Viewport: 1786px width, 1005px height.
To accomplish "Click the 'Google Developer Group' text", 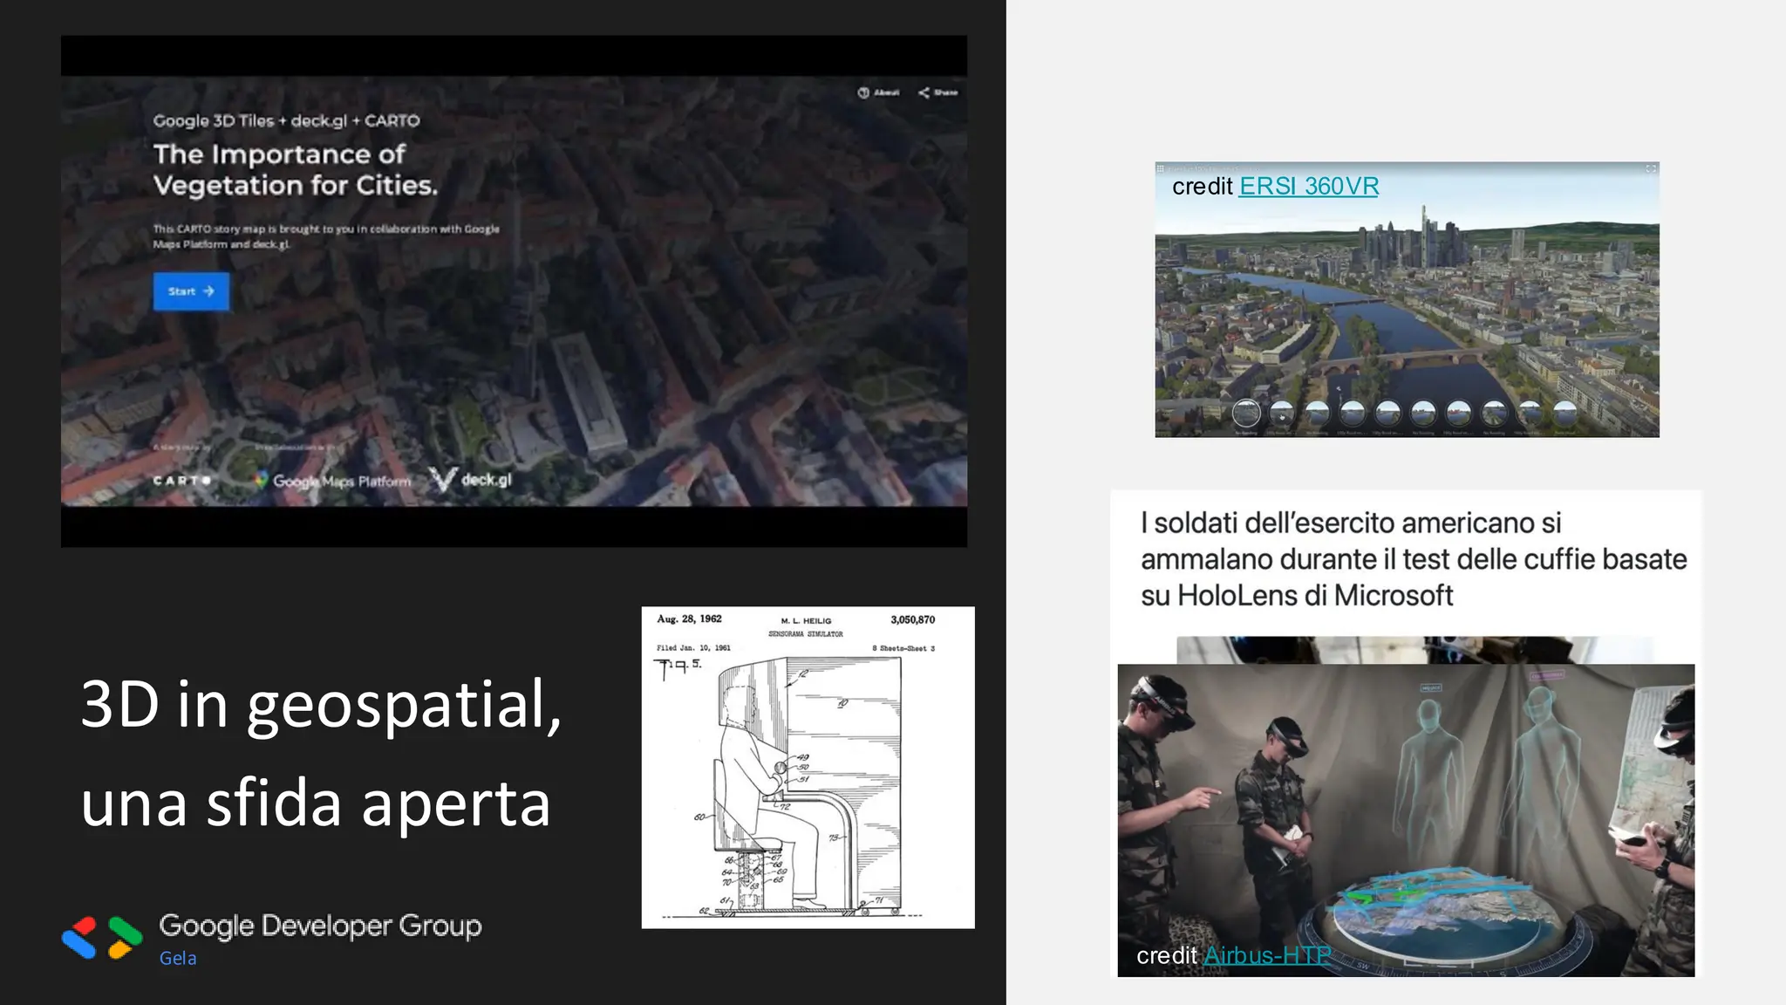I will tap(320, 926).
